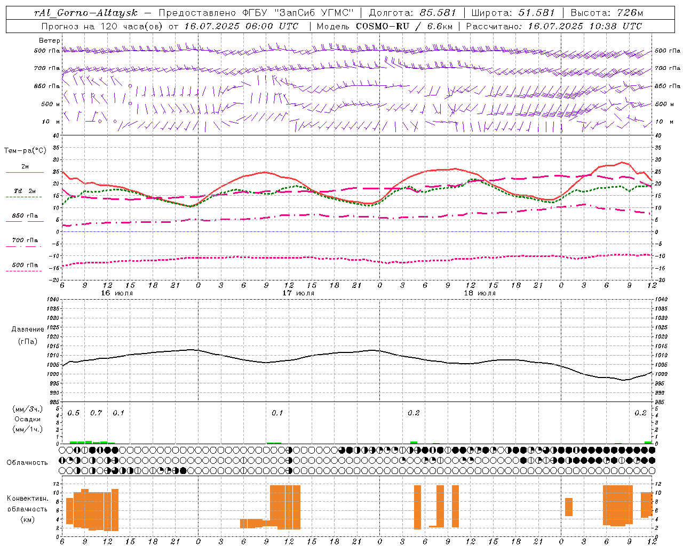Click the (мм/1ч.) precipitation unit label
The image size is (683, 546).
tap(28, 430)
